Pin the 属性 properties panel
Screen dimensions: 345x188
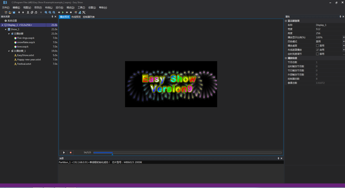coord(340,16)
